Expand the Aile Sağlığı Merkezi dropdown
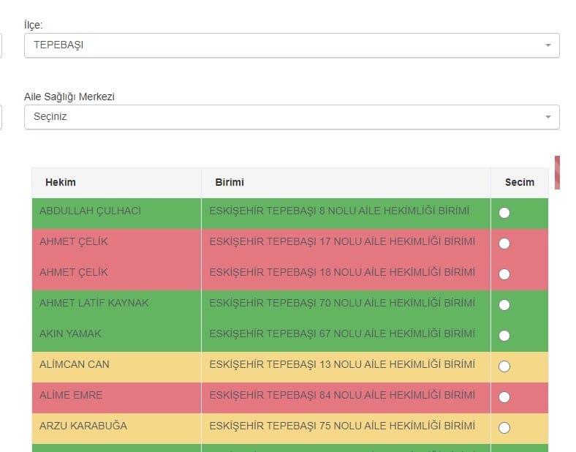576x452 pixels. [292, 117]
